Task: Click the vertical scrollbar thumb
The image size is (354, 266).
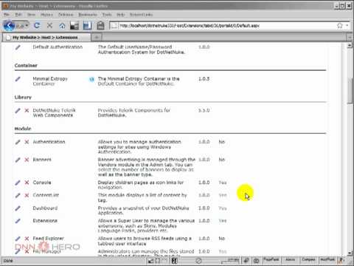Action: 350,92
